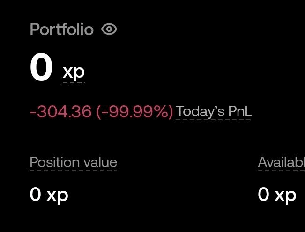This screenshot has height=232, width=305.
Task: Click the pupil of the eye icon
Action: 109,29
